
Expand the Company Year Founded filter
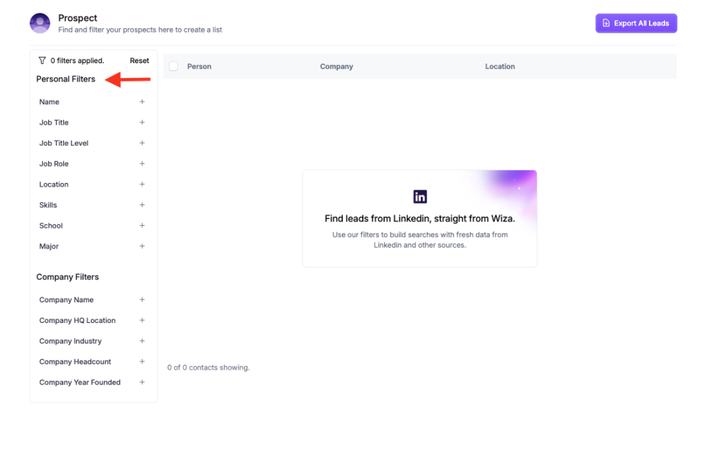[80, 383]
